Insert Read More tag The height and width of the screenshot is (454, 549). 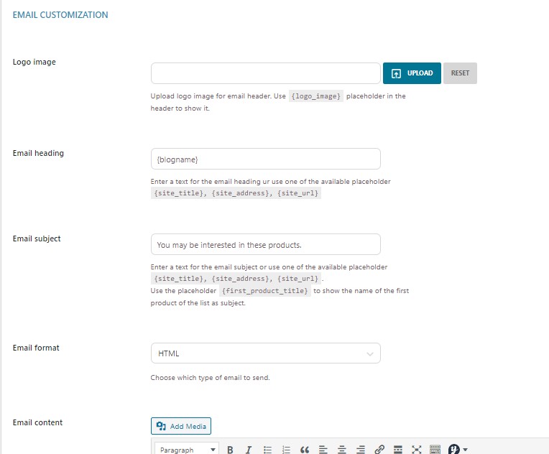point(398,450)
